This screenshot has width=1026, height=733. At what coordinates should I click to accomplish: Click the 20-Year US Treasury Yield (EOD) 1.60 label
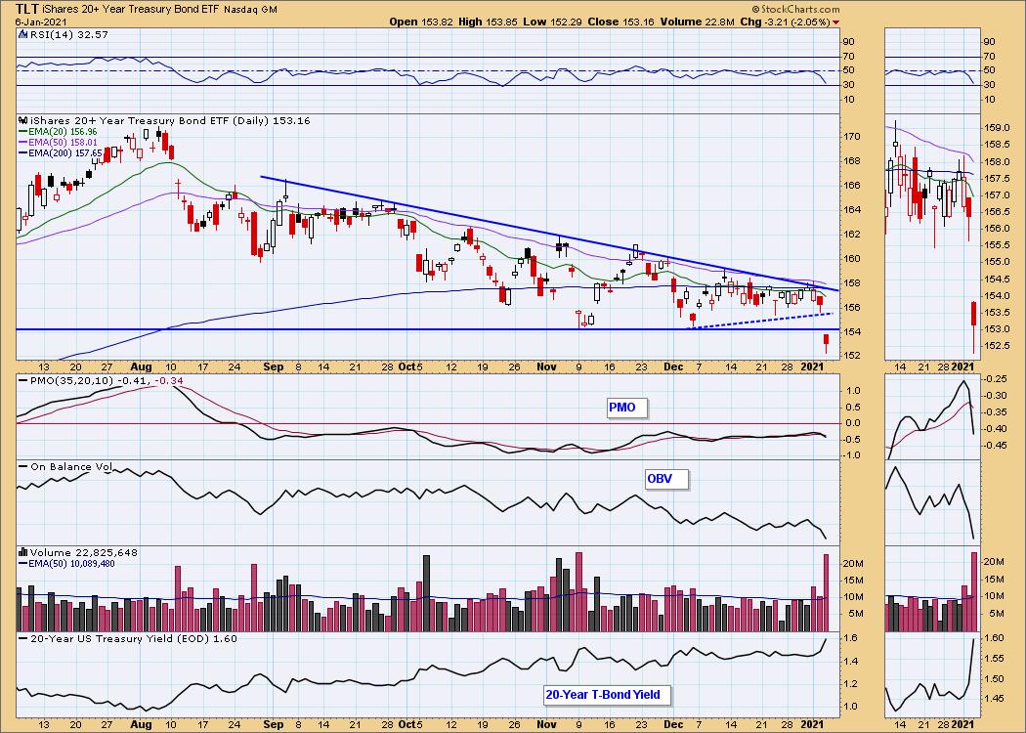coord(134,639)
